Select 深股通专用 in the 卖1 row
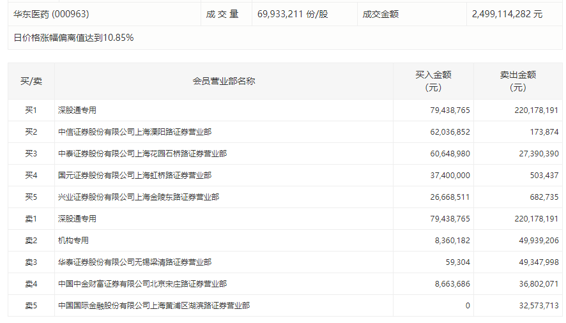The image size is (566, 323). [x=77, y=218]
